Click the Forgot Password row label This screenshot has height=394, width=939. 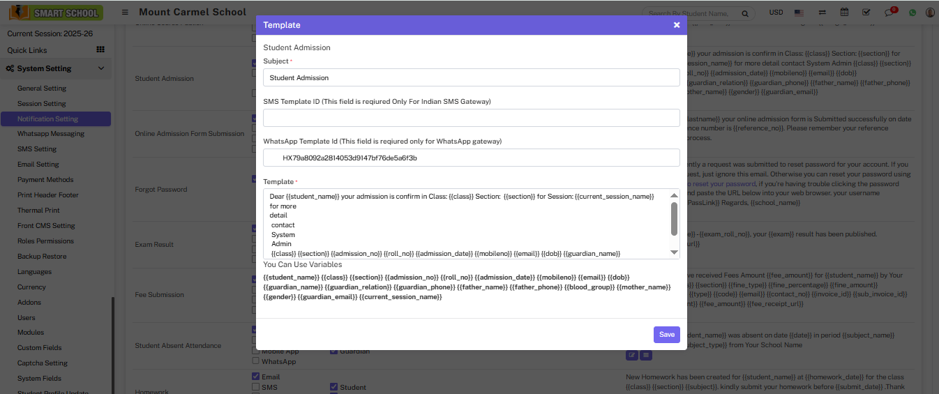160,190
